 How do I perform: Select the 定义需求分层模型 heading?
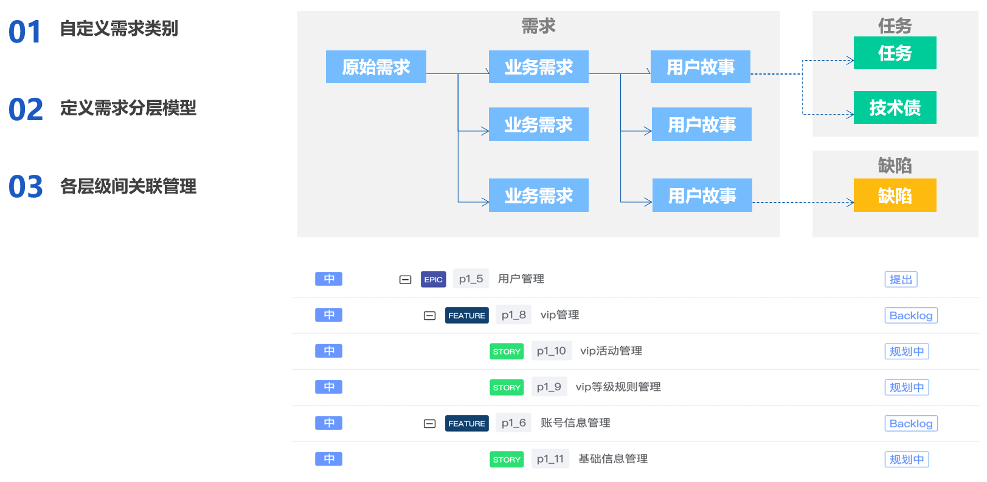click(128, 108)
